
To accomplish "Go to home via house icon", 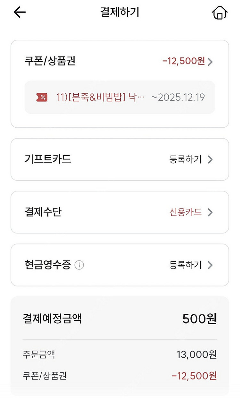I will [220, 13].
